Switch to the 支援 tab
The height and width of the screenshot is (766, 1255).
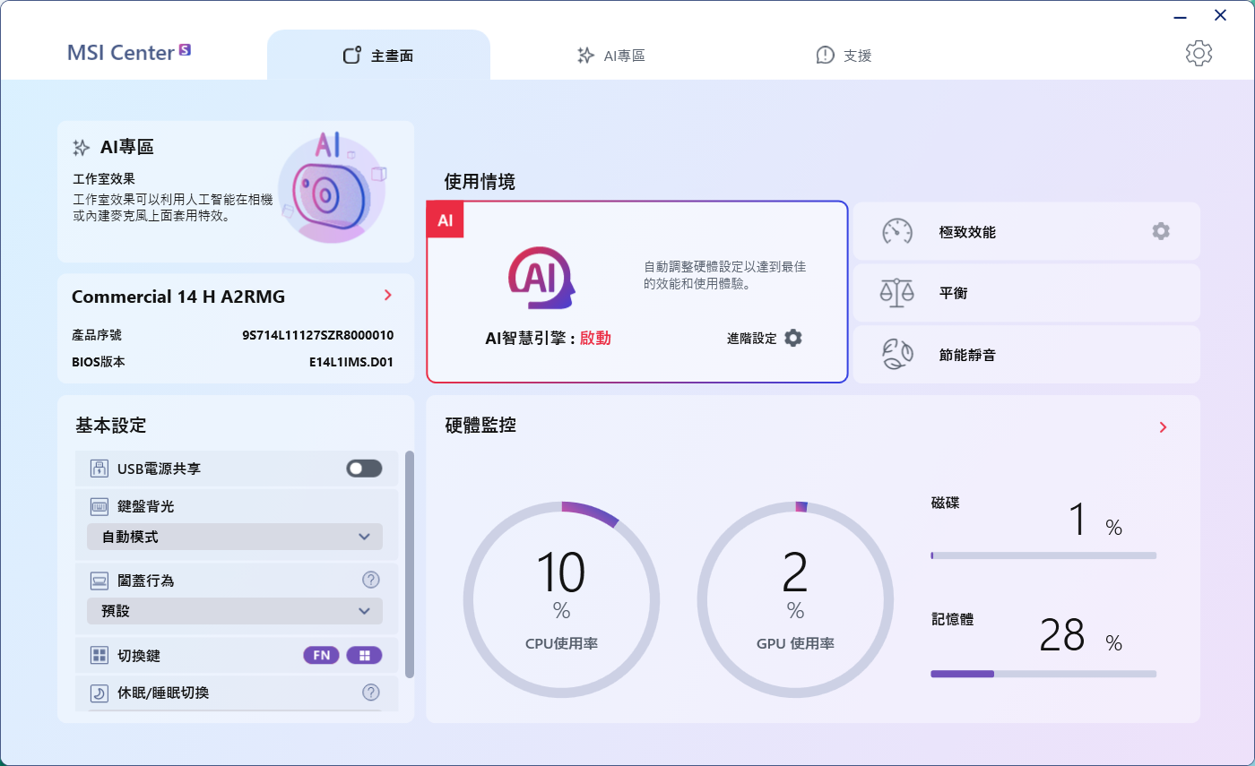(x=844, y=56)
